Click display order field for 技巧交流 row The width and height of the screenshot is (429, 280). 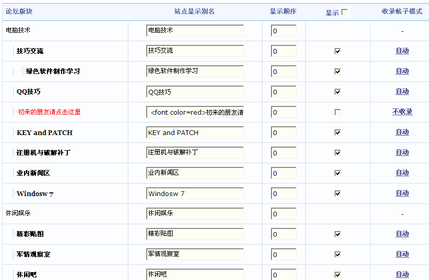284,51
